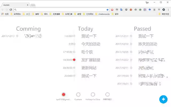The width and height of the screenshot is (171, 107).
Task: Click the 全天 all-day time label
Action: point(71,44)
